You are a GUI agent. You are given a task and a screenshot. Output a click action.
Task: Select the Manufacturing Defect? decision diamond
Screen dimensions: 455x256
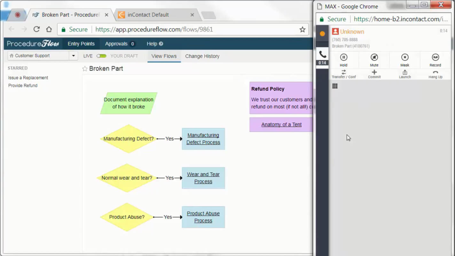pos(129,139)
